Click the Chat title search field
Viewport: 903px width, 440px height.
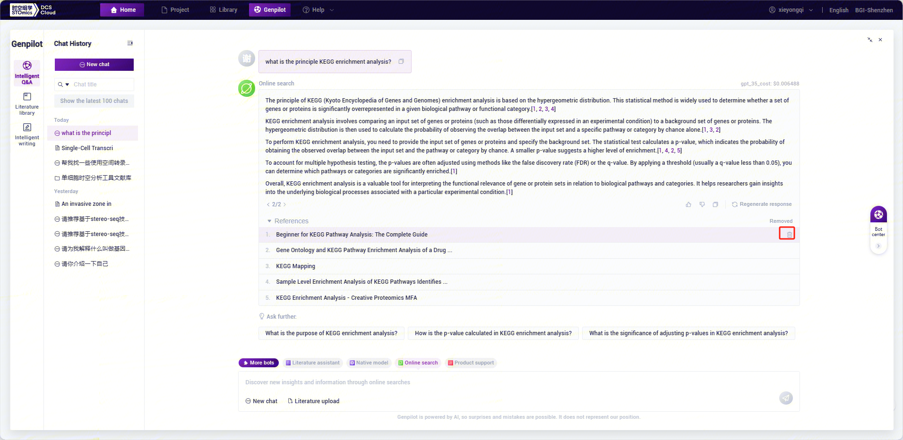(102, 85)
